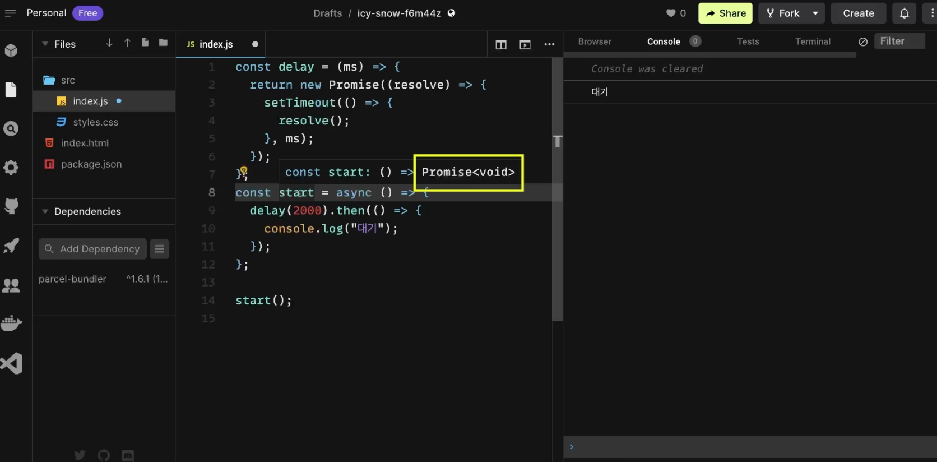Viewport: 937px width, 462px height.
Task: Collapse the Files section
Action: click(x=45, y=44)
